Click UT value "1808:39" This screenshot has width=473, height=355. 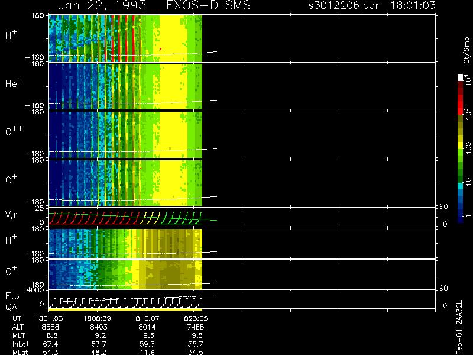(97, 318)
